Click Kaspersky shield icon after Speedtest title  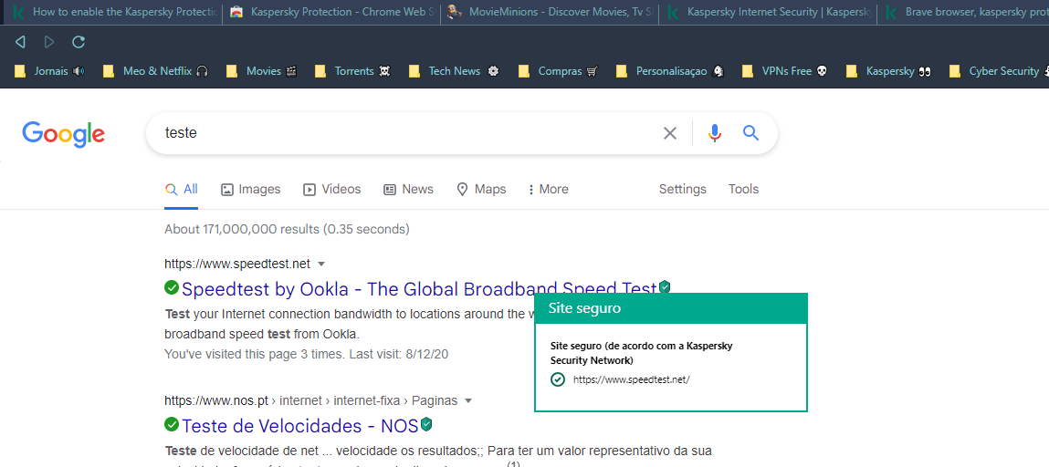[665, 287]
